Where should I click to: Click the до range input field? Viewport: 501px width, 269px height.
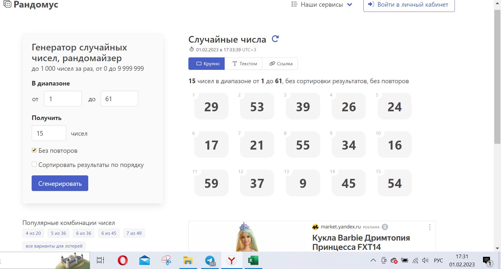coord(119,99)
